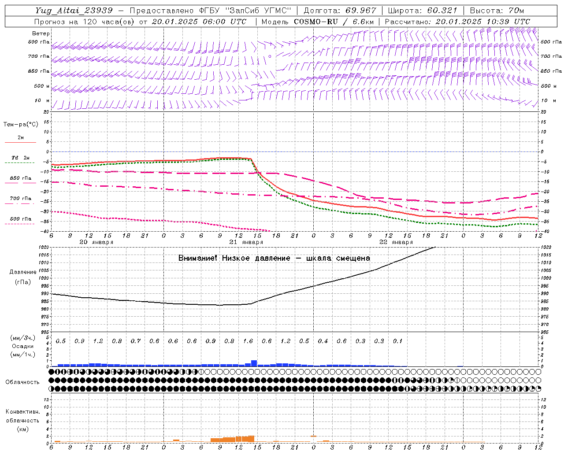The image size is (564, 451).
Task: Select the (мм/1ч.) precipitation unit label
Action: pos(23,355)
